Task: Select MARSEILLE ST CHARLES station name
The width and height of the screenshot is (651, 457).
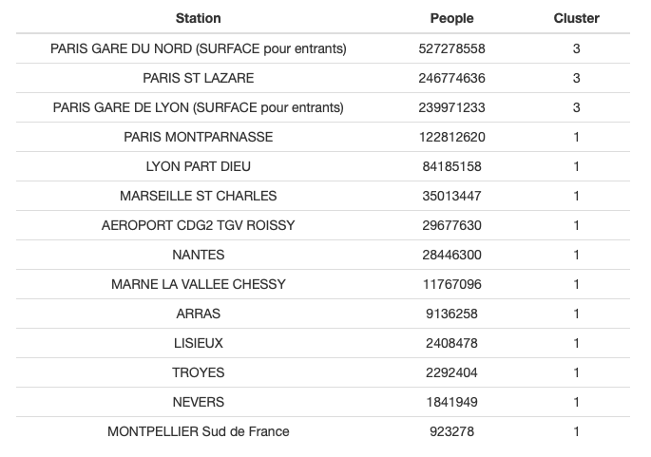Action: point(198,196)
